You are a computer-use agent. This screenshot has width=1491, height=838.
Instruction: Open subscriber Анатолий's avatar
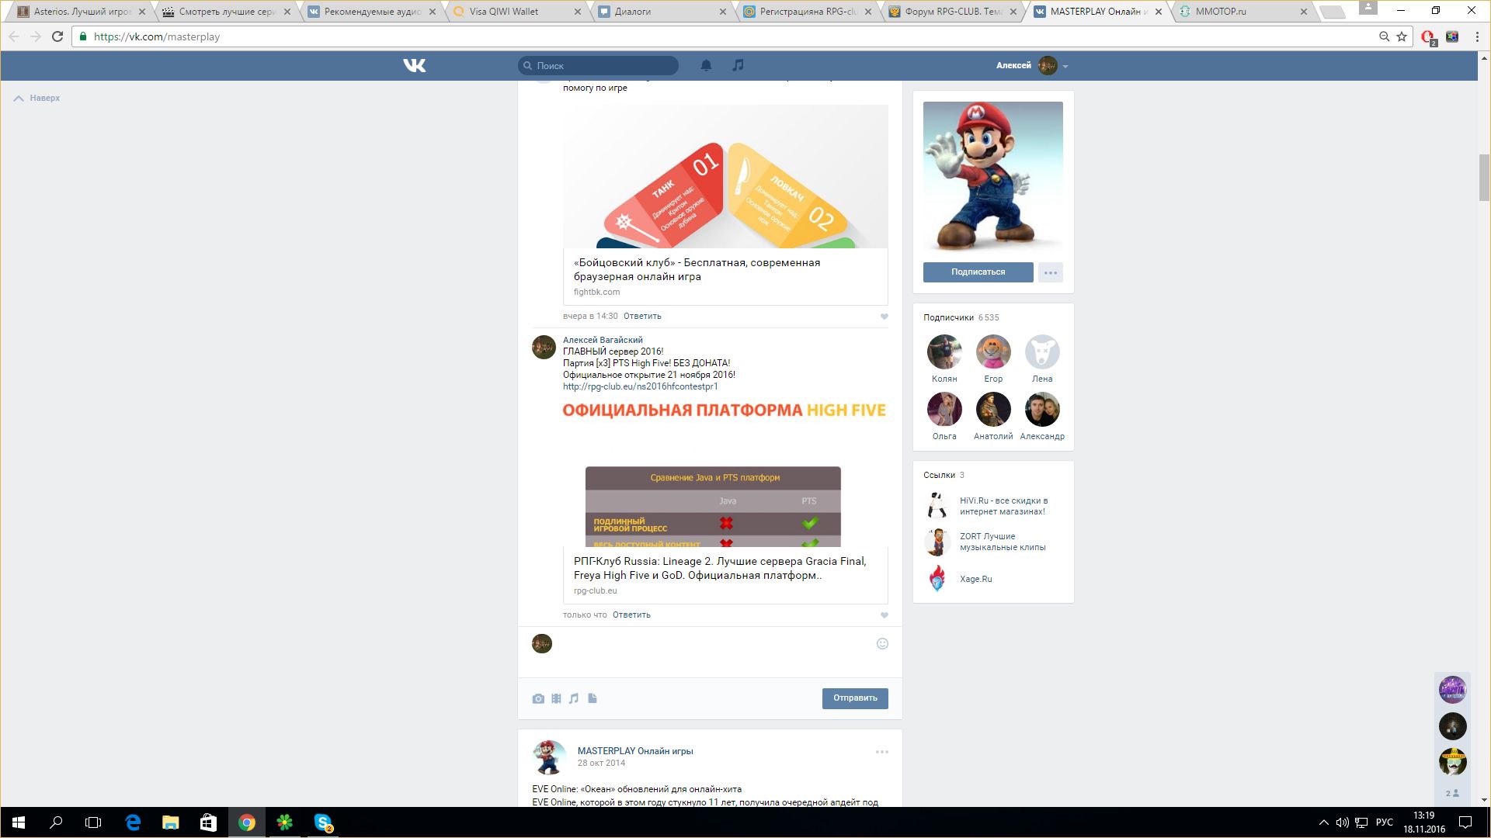[993, 410]
